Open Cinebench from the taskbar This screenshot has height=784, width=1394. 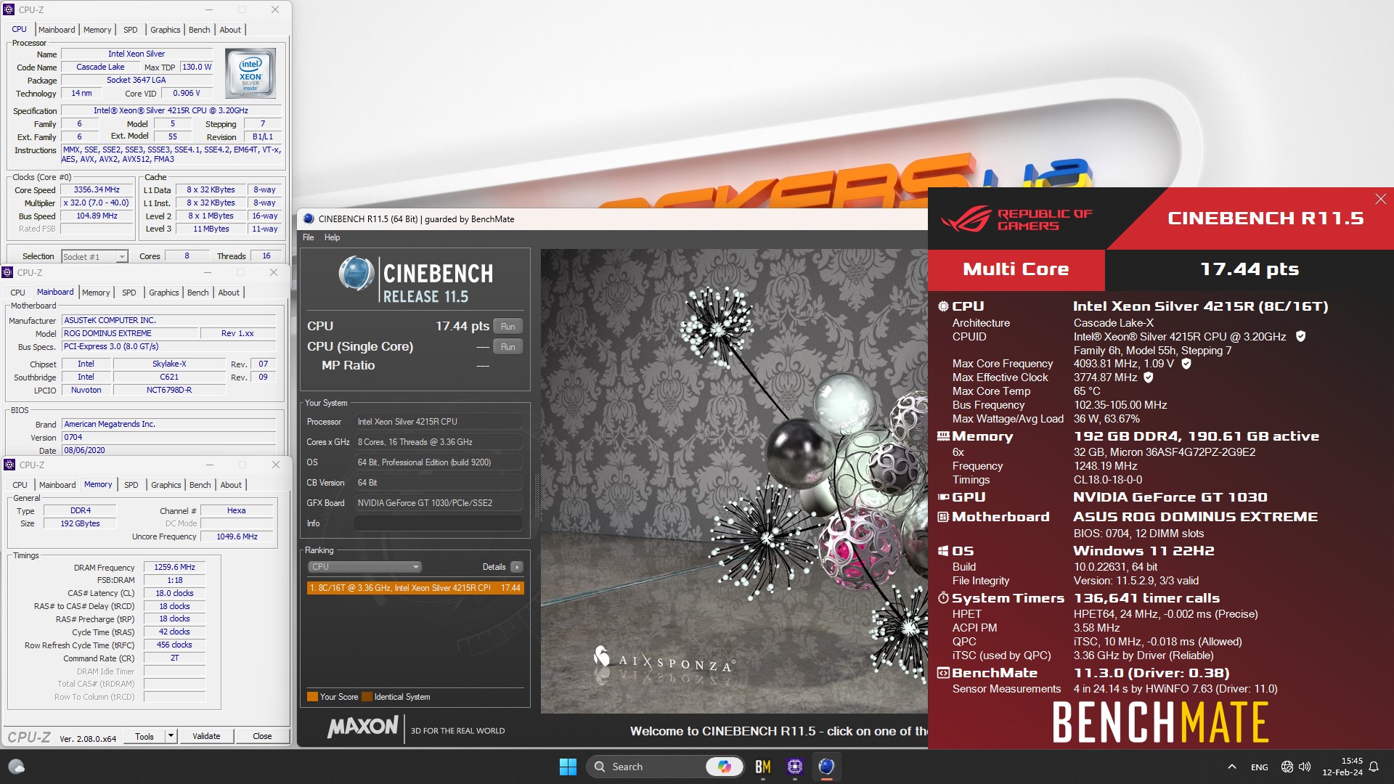tap(826, 767)
